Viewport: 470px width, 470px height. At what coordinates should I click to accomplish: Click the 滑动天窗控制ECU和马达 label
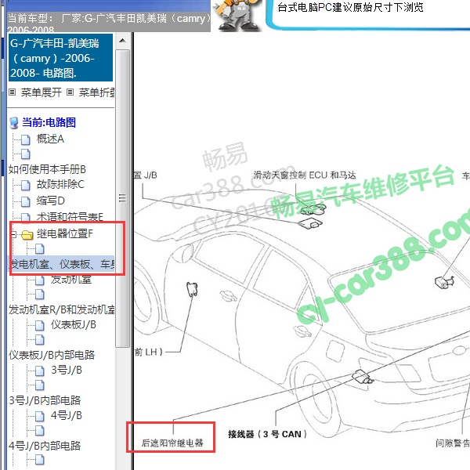click(x=305, y=175)
